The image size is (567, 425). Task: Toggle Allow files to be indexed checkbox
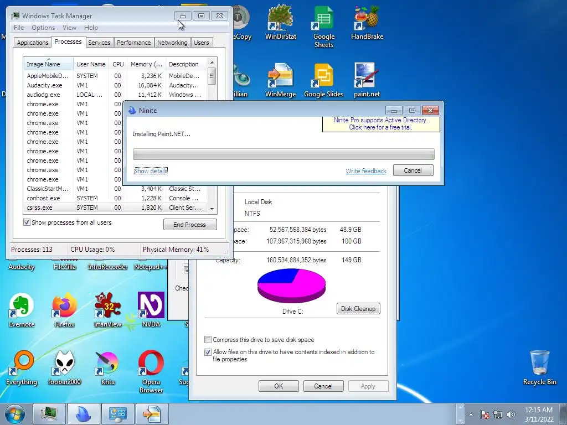click(x=208, y=351)
